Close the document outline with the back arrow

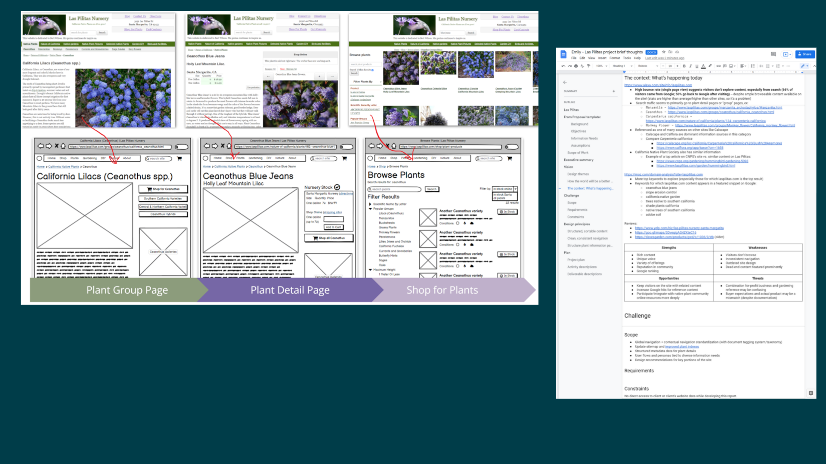click(x=565, y=82)
